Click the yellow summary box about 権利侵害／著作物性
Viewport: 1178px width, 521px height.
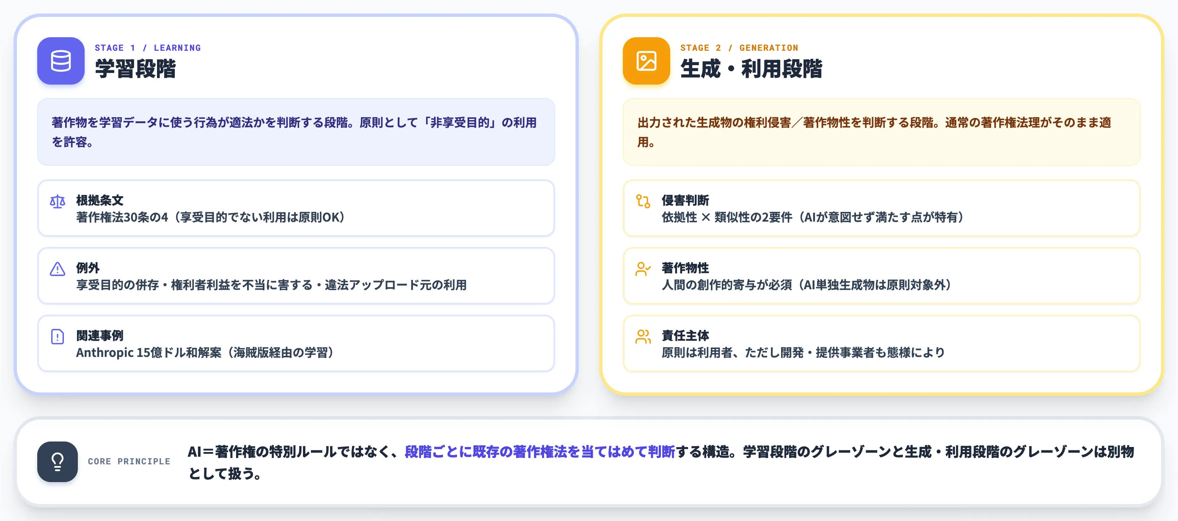click(882, 132)
